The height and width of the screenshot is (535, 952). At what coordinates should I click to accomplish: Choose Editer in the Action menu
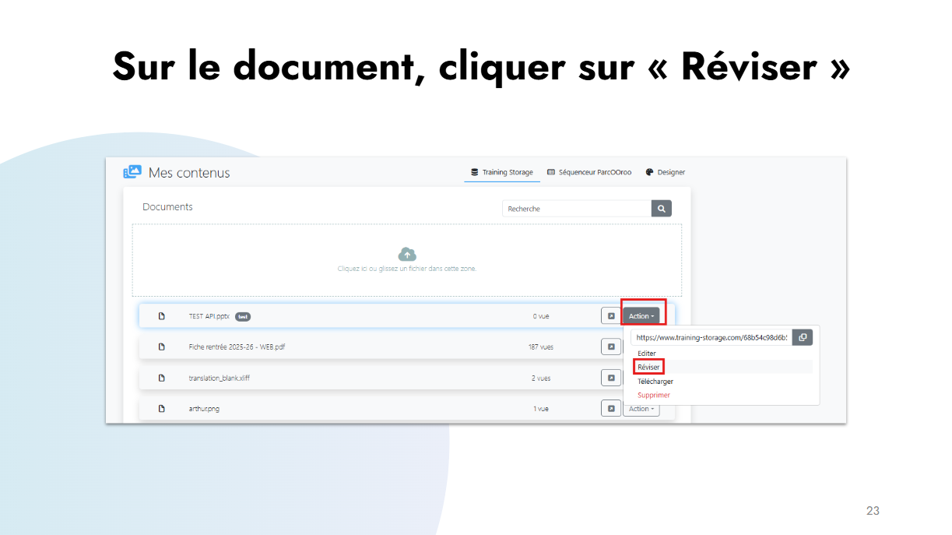coord(647,354)
